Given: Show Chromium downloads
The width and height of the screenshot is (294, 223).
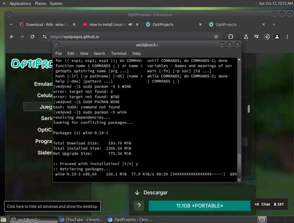Looking at the screenshot, I should (x=267, y=37).
